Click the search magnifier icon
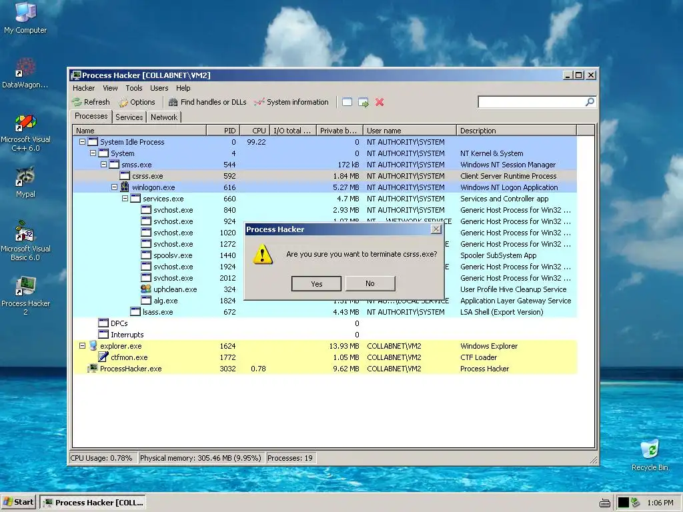The height and width of the screenshot is (512, 683). tap(590, 102)
